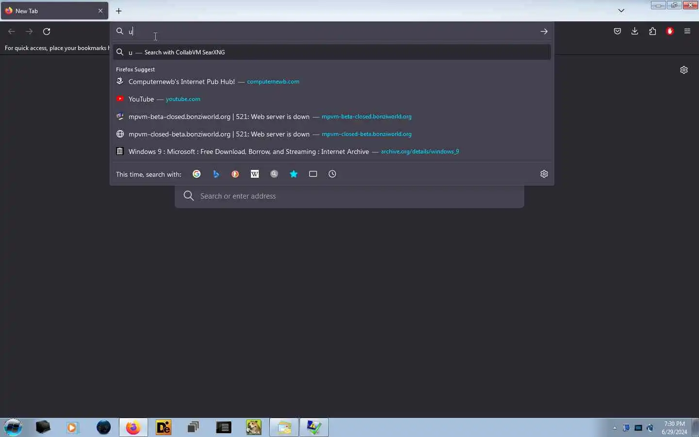Click the black screen tray icon
The width and height of the screenshot is (699, 437).
pos(639,428)
